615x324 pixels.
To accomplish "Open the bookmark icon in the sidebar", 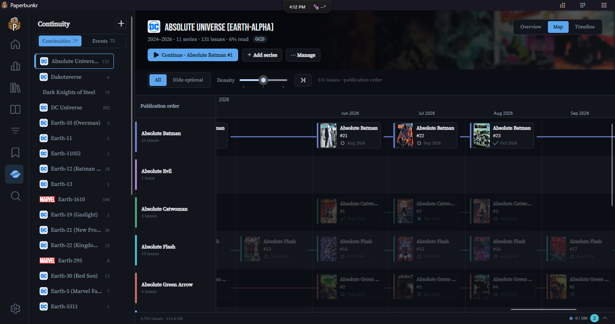I will [x=15, y=153].
